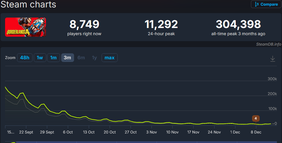The width and height of the screenshot is (282, 143).
Task: Set zoom to 1w
Action: [x=40, y=57]
